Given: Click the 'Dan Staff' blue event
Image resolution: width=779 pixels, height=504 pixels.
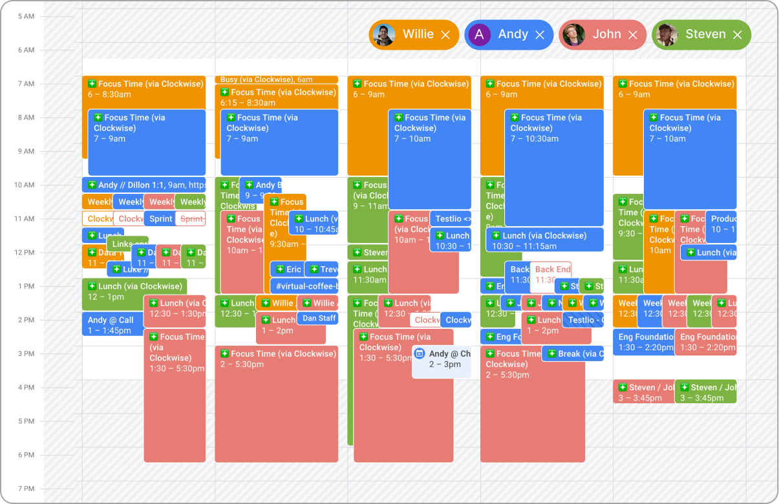Looking at the screenshot, I should click(x=318, y=317).
